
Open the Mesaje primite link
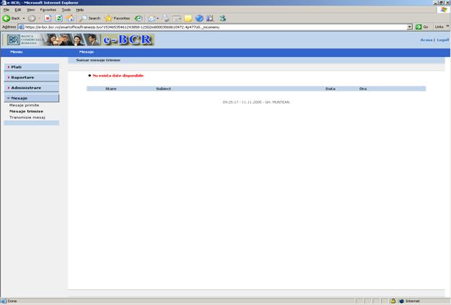[x=24, y=105]
